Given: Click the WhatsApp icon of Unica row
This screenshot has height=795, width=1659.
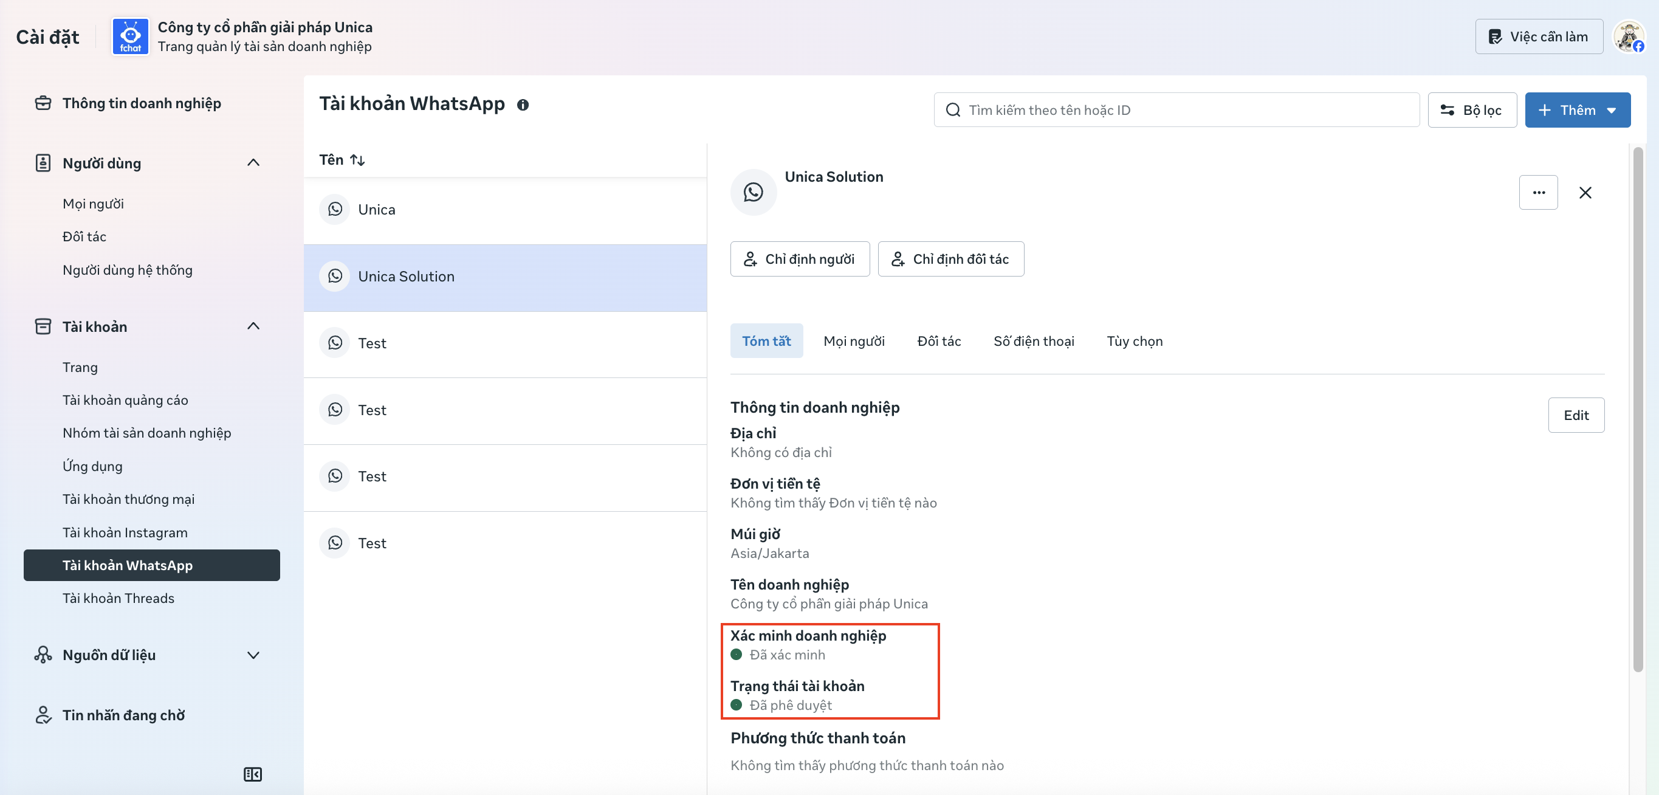Looking at the screenshot, I should (335, 209).
